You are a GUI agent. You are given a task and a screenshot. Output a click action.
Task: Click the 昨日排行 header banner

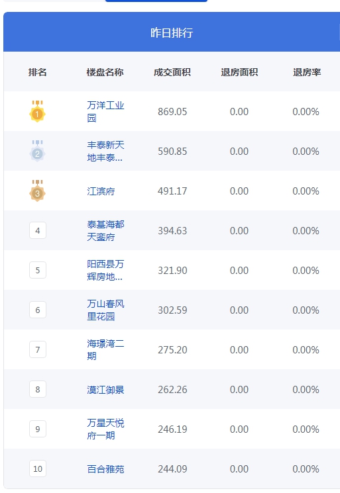(x=172, y=32)
